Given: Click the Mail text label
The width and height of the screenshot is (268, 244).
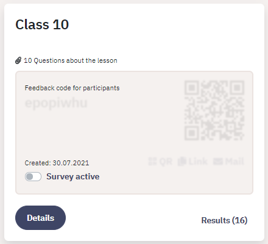Looking at the screenshot, I should tap(234, 162).
